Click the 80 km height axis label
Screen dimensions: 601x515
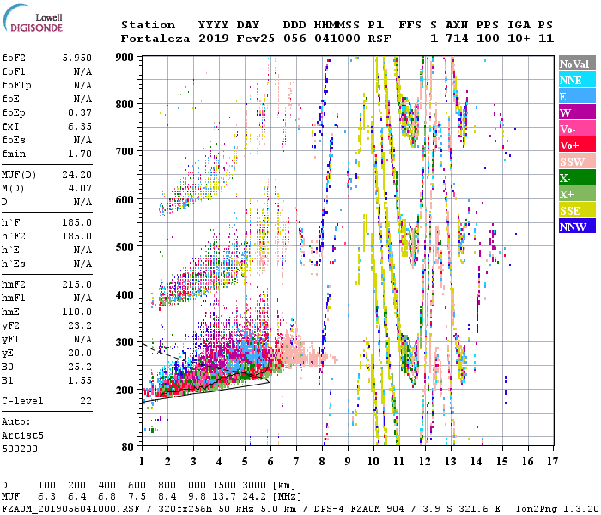pos(128,447)
